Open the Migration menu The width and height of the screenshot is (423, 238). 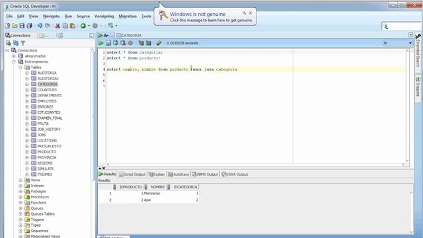coord(128,16)
